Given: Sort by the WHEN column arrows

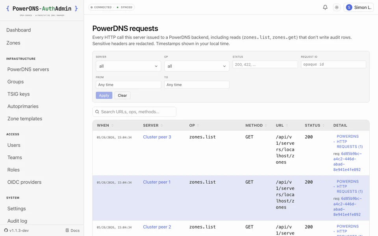Looking at the screenshot, I should [x=112, y=125].
